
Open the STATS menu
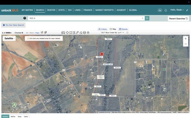tap(61, 10)
